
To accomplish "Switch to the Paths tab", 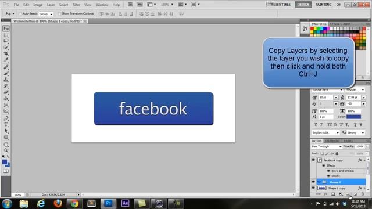I will click(348, 140).
